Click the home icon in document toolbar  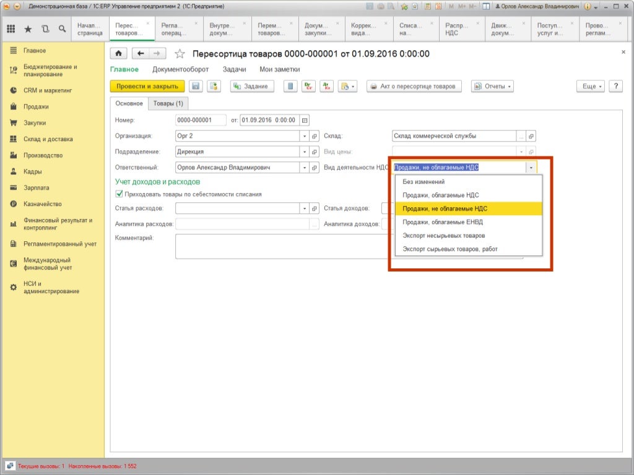[x=119, y=54]
